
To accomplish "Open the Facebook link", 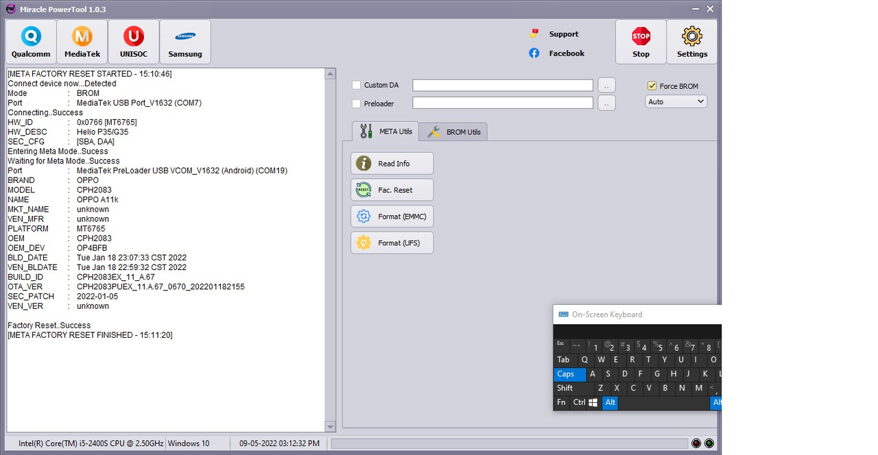I will click(x=567, y=53).
